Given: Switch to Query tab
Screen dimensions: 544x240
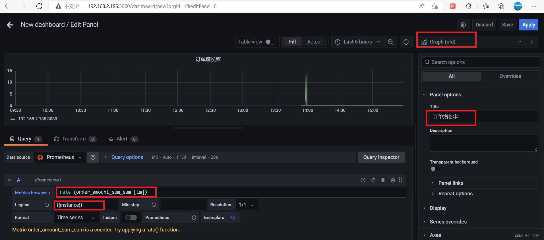Looking at the screenshot, I should pos(26,139).
